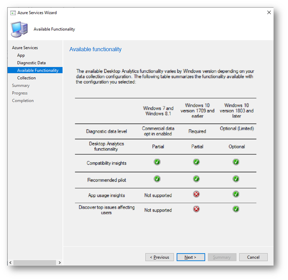Screen dimensions: 288x280
Task: Click the Recommended pilot checkmark for Windows 10 1709
Action: [196, 179]
